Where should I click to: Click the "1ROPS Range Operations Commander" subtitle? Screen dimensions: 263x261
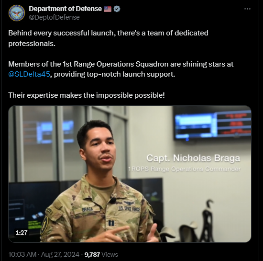184,169
